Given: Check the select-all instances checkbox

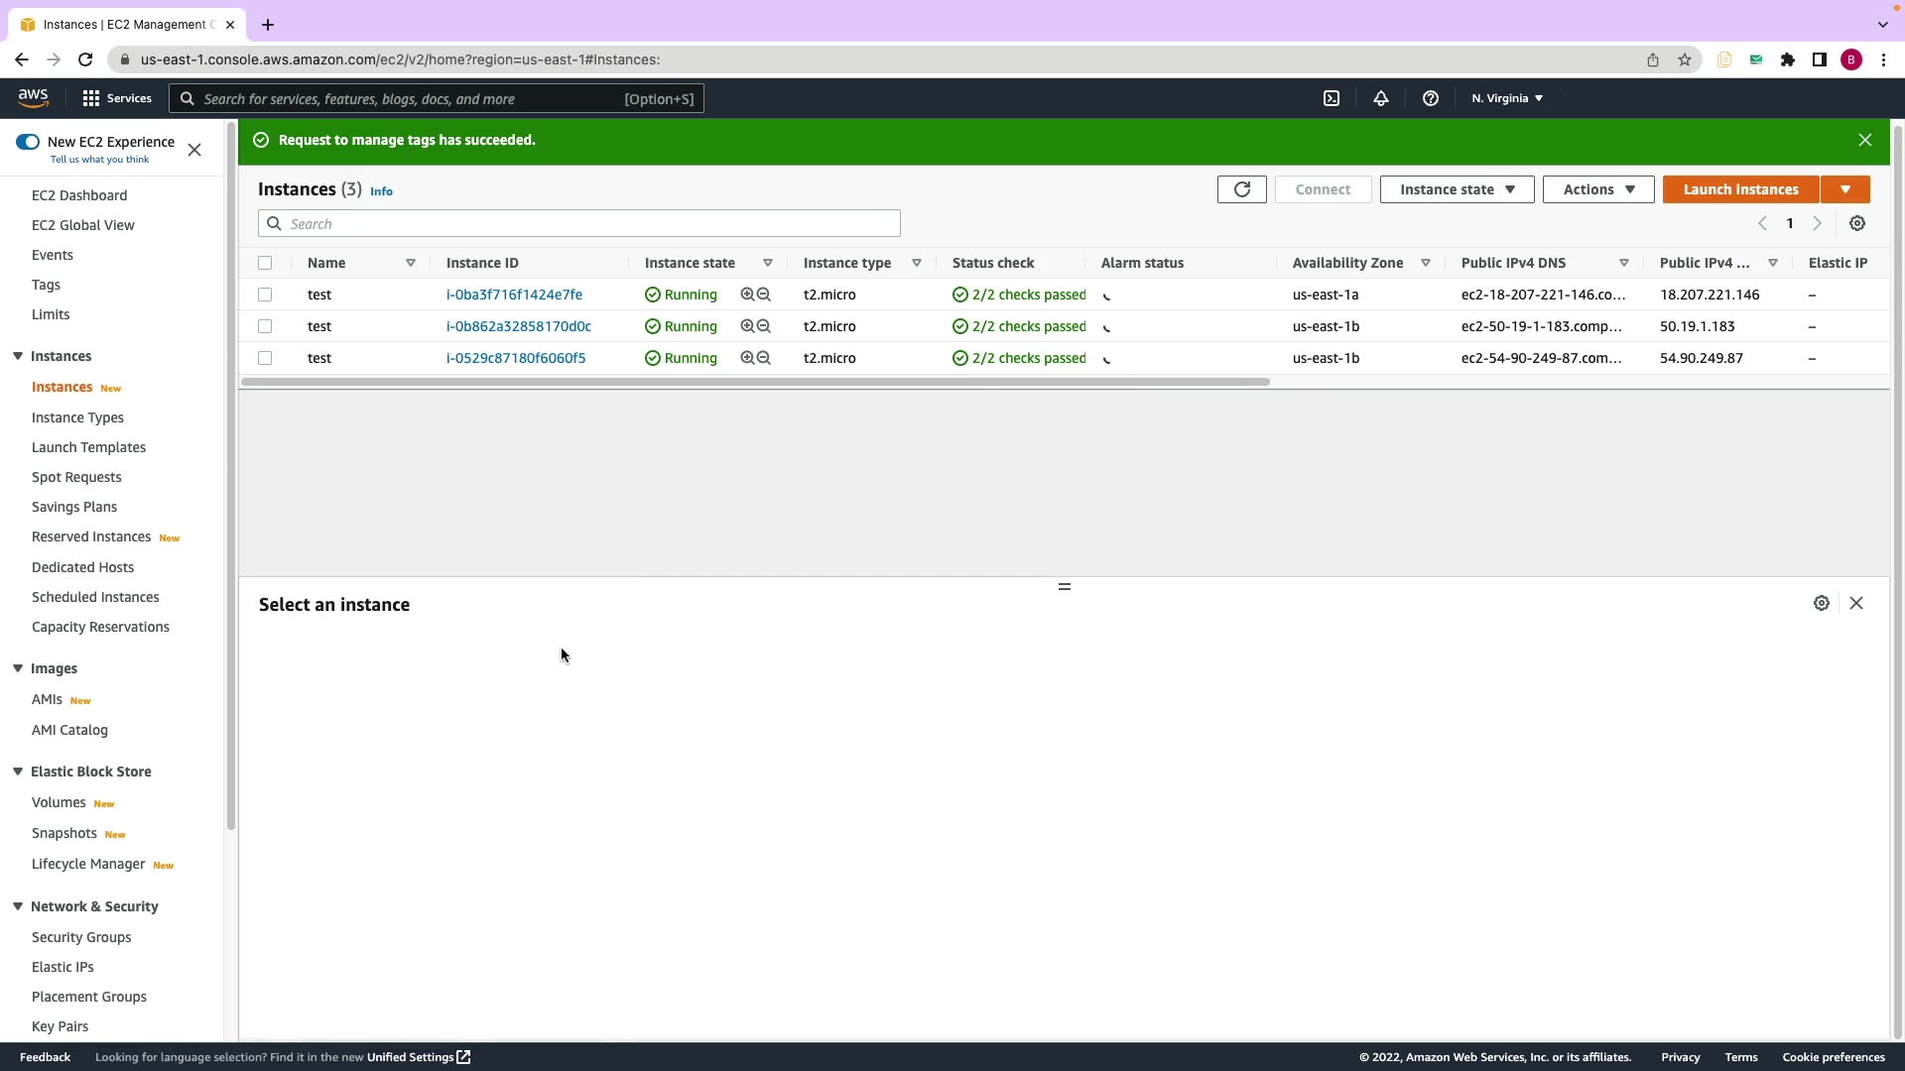Looking at the screenshot, I should click(265, 263).
